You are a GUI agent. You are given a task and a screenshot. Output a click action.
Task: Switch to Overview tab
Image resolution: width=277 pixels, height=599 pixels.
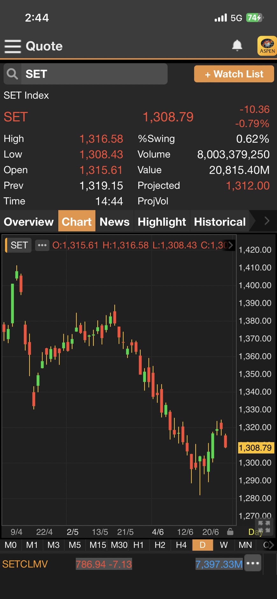29,222
